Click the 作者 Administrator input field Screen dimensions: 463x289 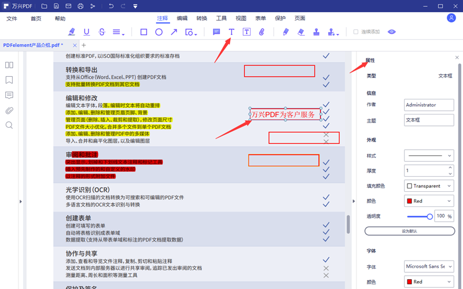tap(429, 105)
